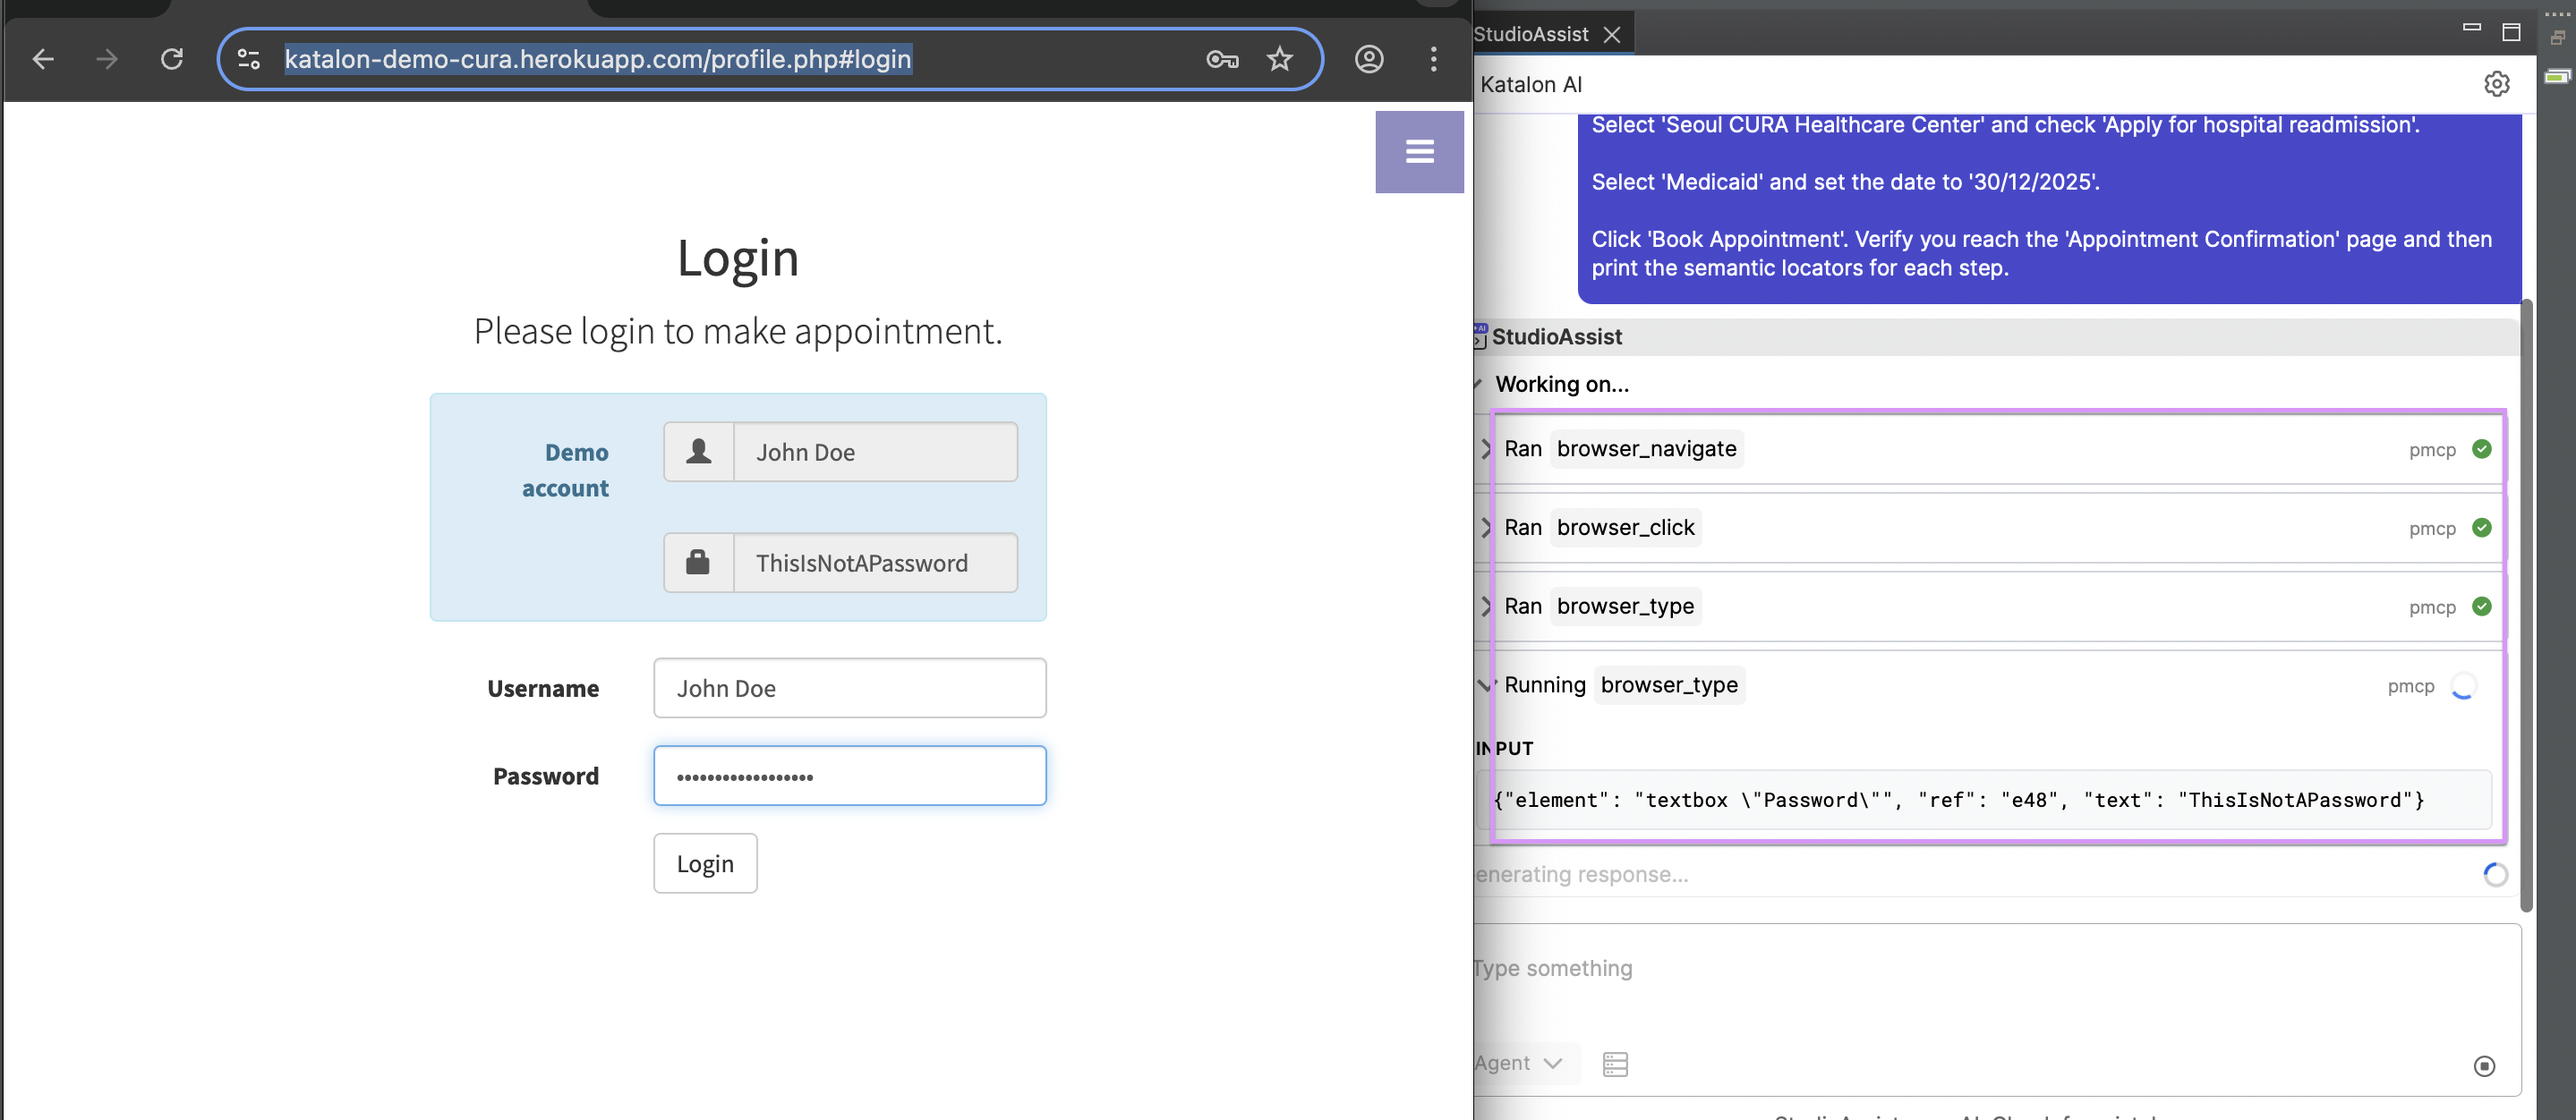Click the chat panel vertical scrollbar
This screenshot has width=2576, height=1120.
tap(2526, 599)
